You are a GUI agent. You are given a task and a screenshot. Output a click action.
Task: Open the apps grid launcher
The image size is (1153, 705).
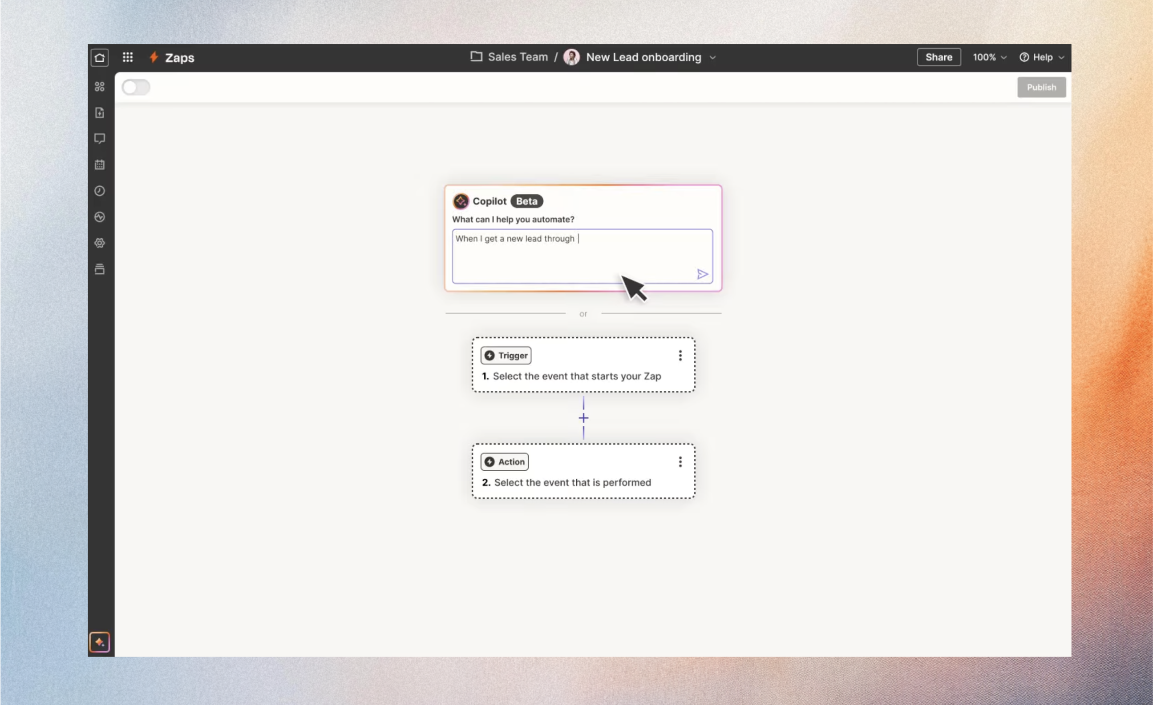pos(127,57)
